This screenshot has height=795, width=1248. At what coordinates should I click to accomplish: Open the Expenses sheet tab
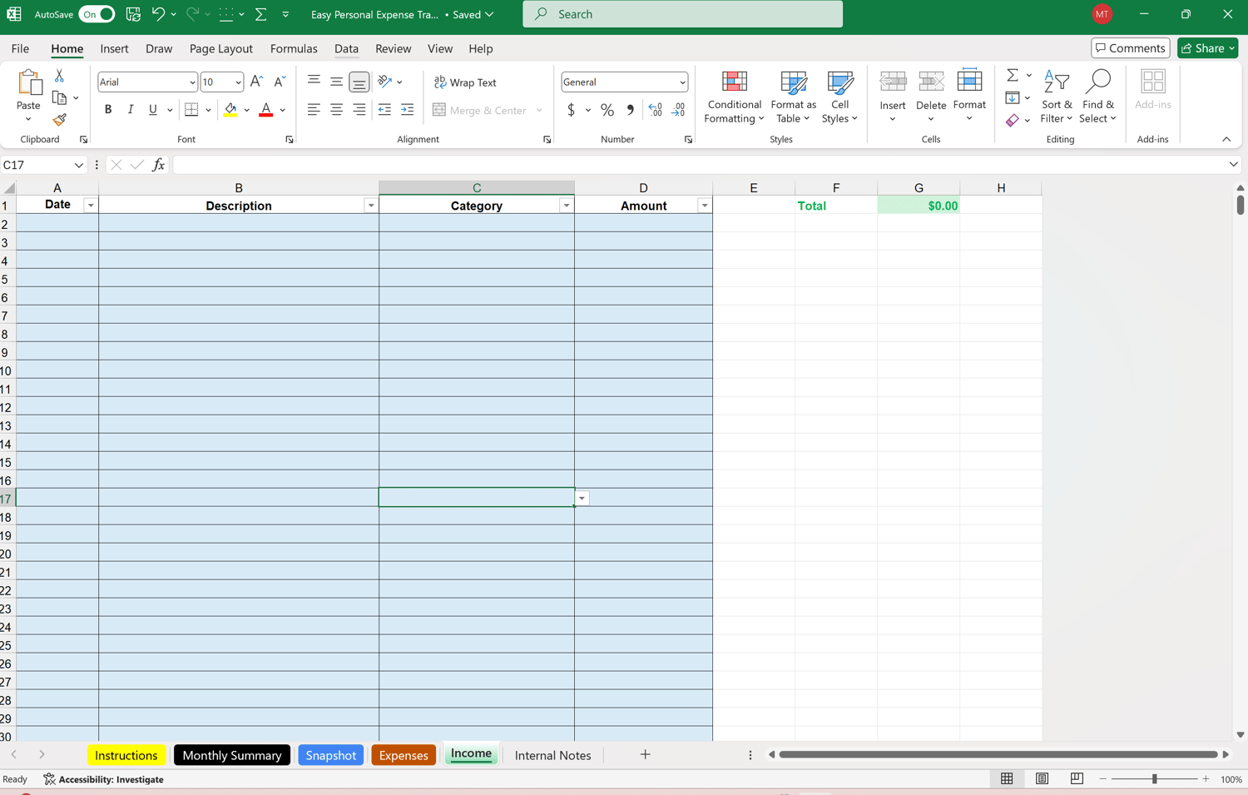[404, 755]
